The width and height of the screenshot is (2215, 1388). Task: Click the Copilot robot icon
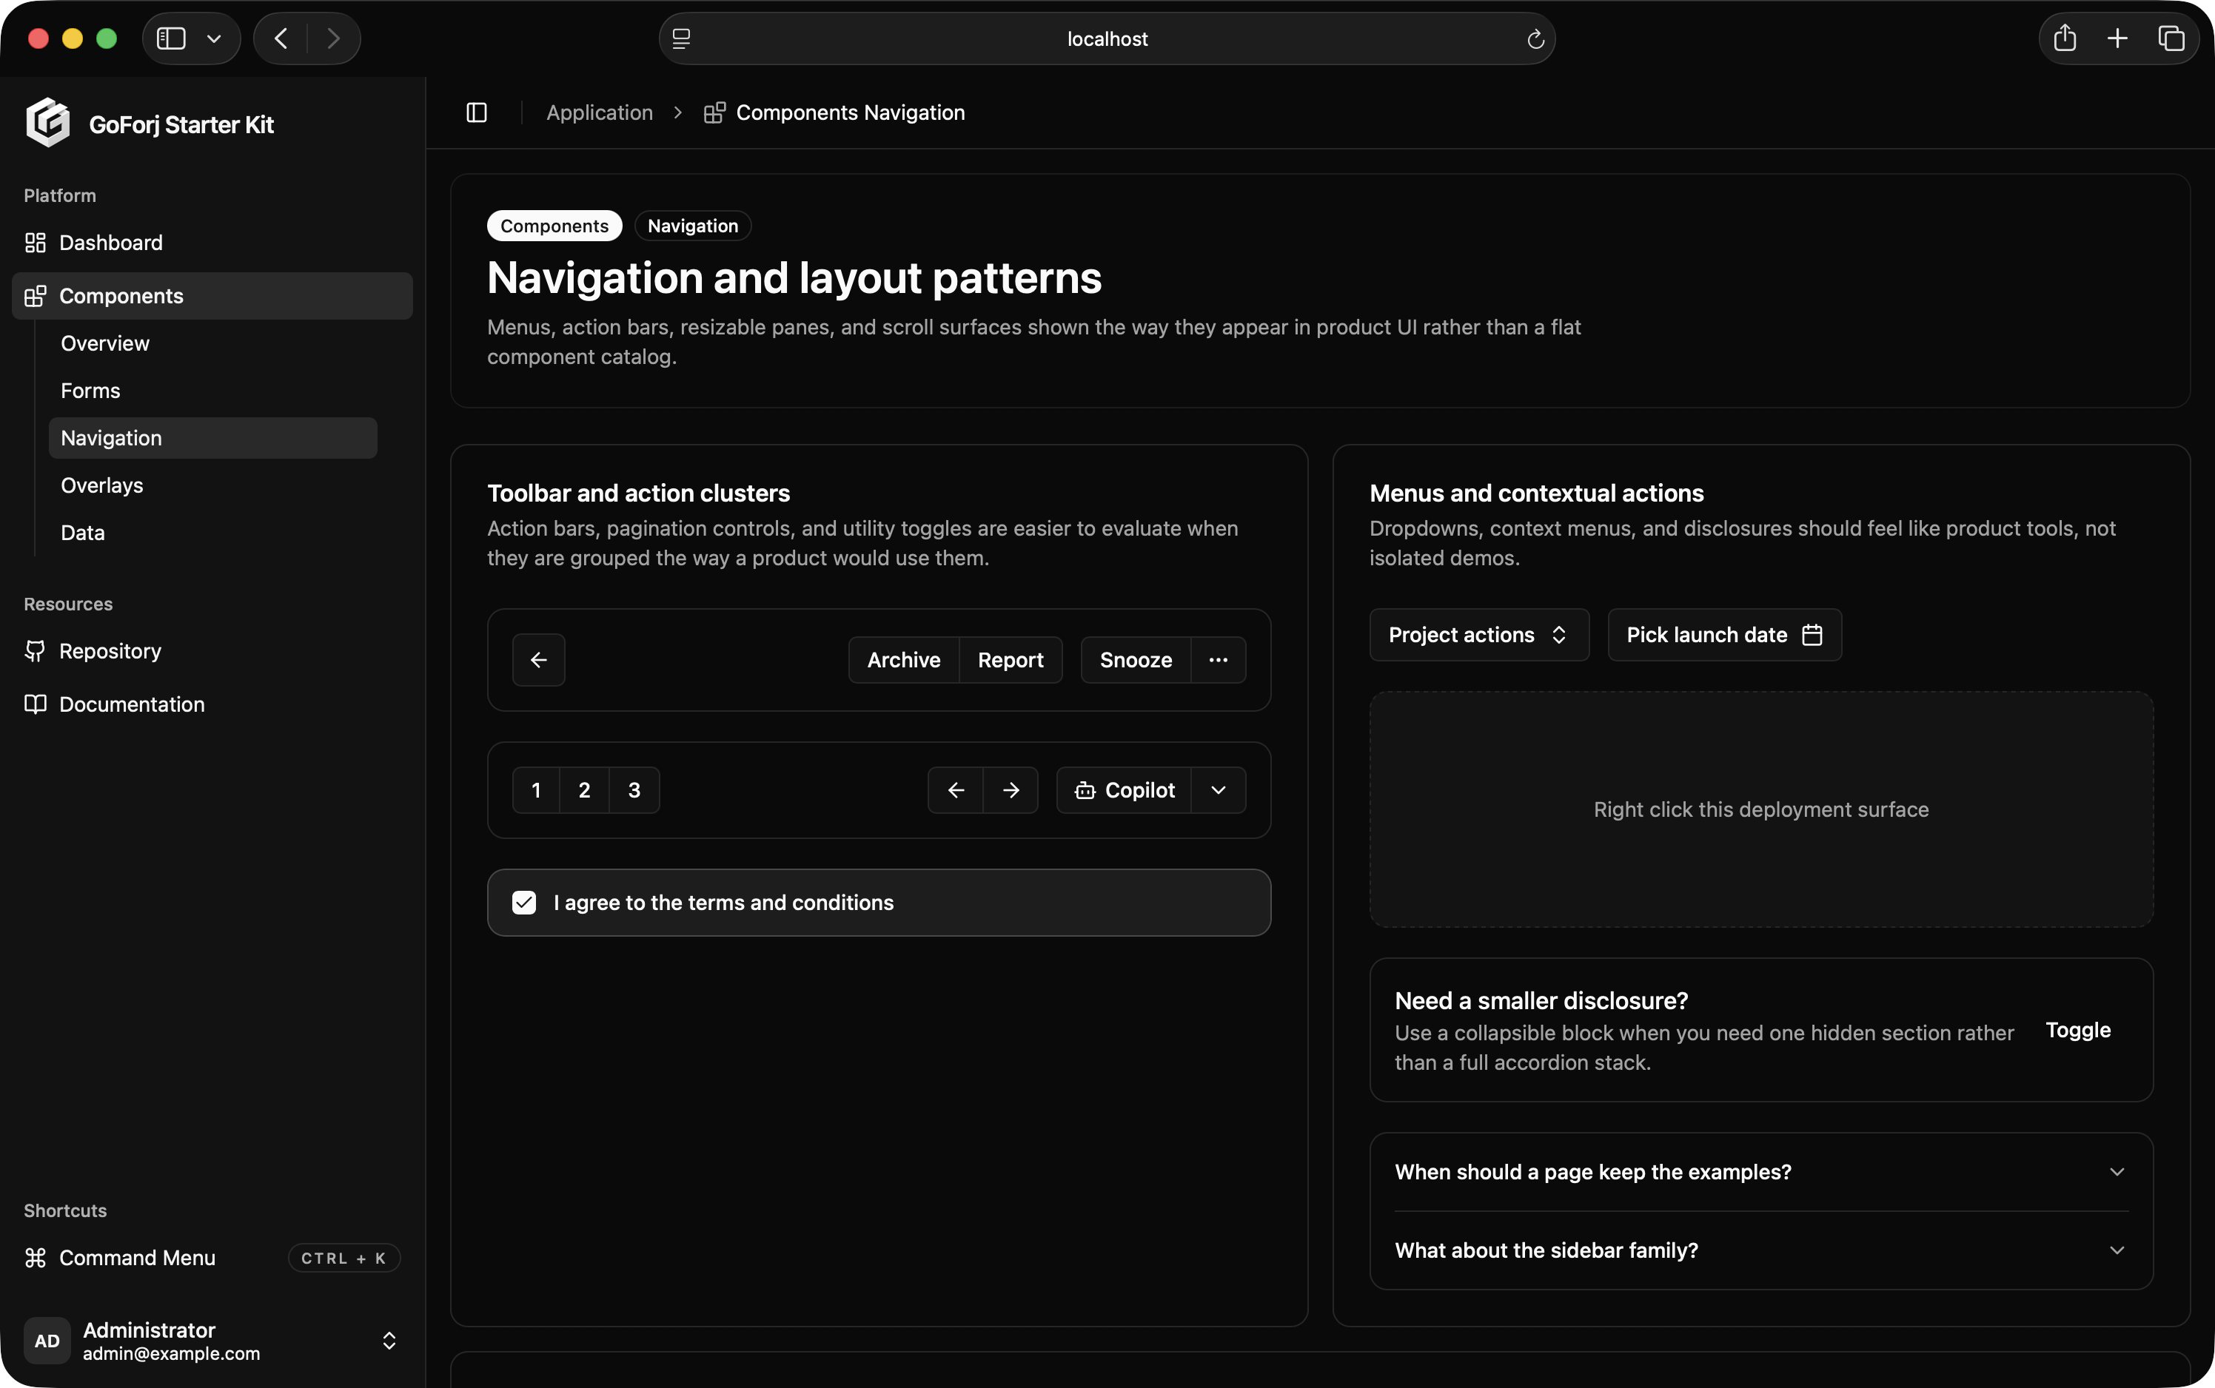point(1085,790)
